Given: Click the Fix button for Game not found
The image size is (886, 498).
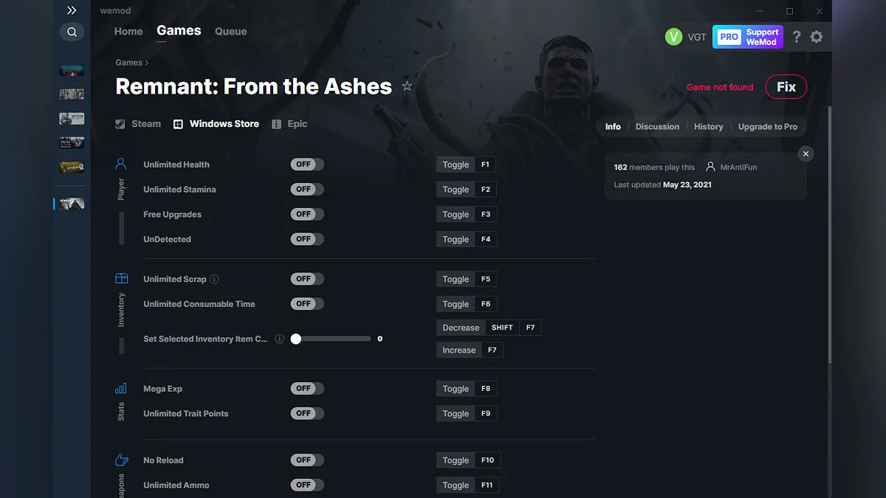Looking at the screenshot, I should (x=786, y=86).
